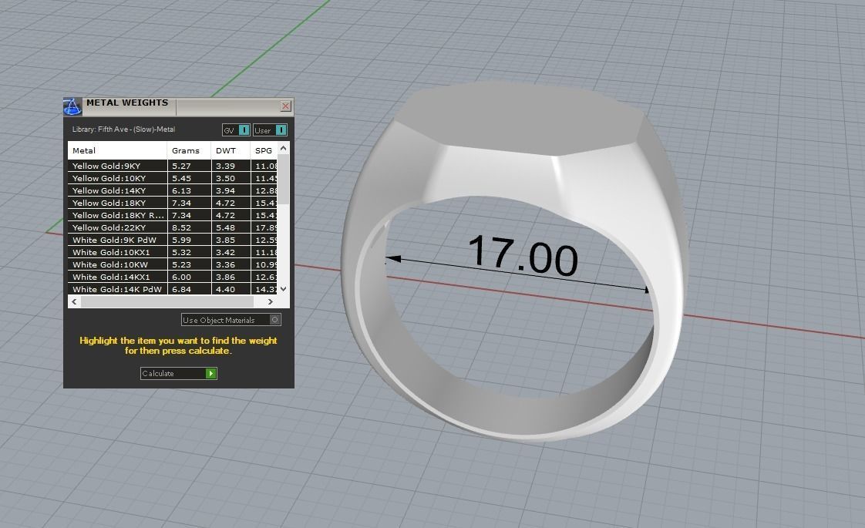
Task: Click the scroll left arrow under the table
Action: tap(75, 302)
